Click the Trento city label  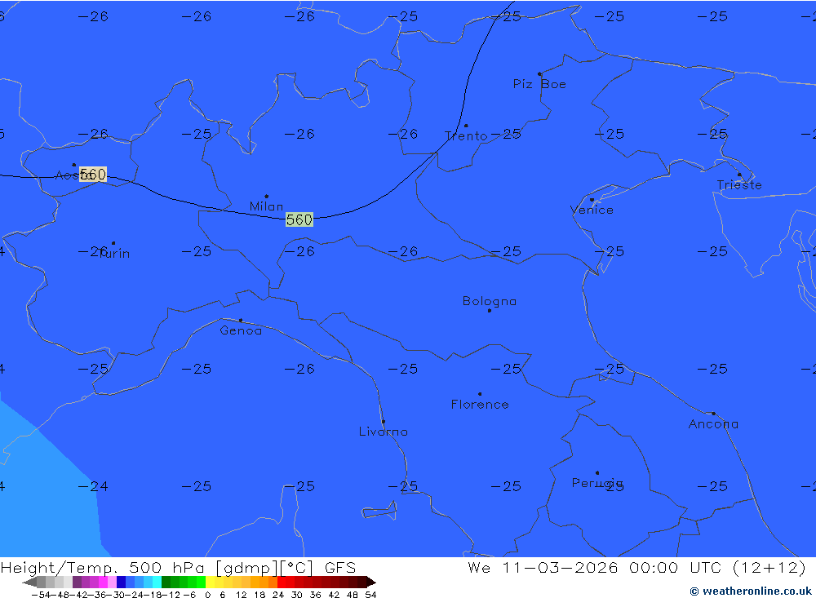click(466, 136)
